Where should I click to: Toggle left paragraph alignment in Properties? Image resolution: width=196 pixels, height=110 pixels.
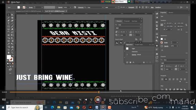click(162, 79)
